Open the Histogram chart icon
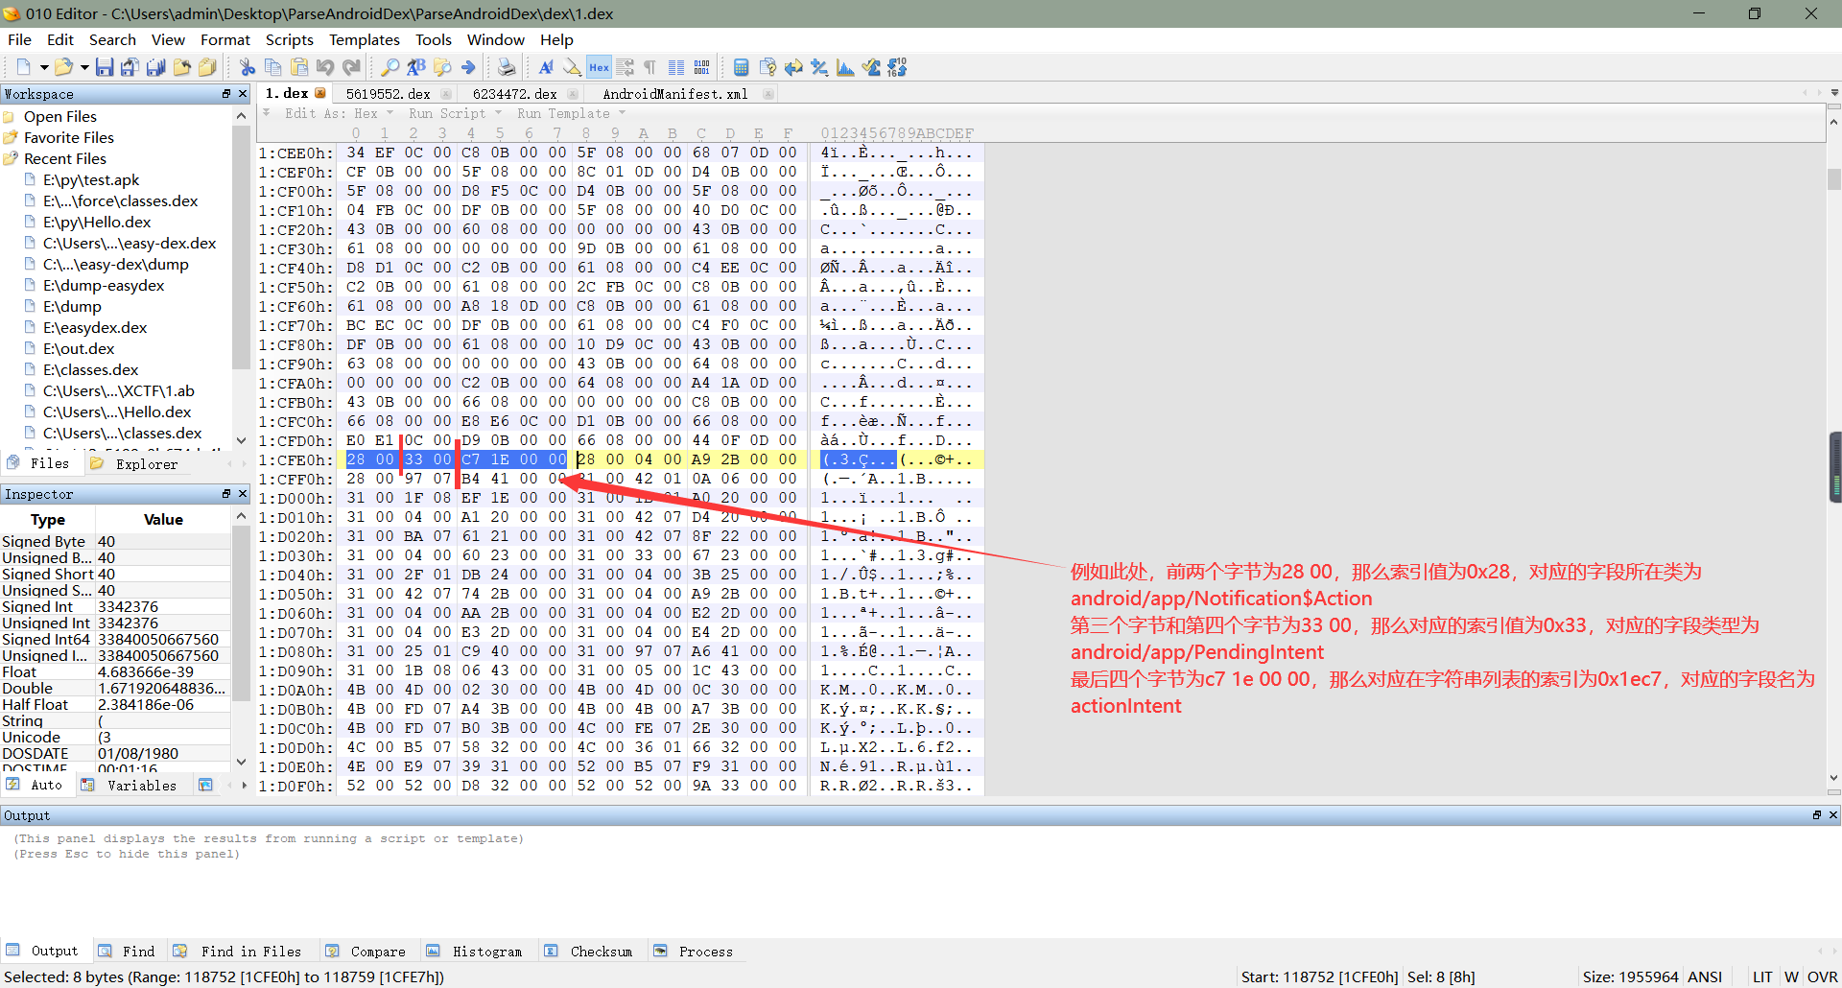The image size is (1842, 988). [x=845, y=67]
